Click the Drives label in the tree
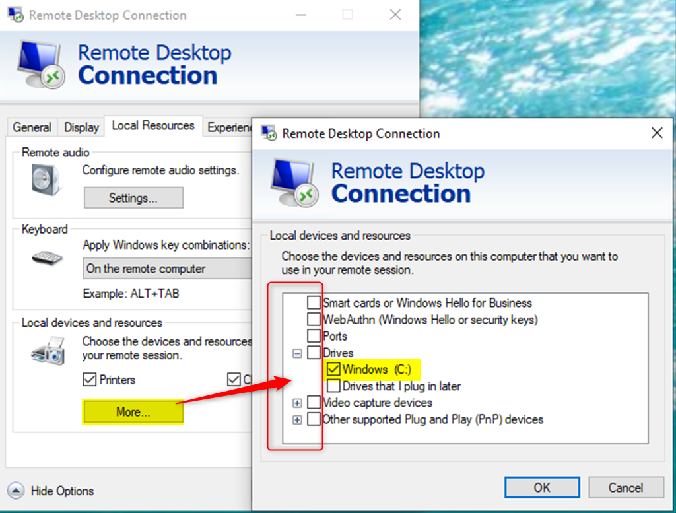The image size is (676, 513). pos(339,353)
